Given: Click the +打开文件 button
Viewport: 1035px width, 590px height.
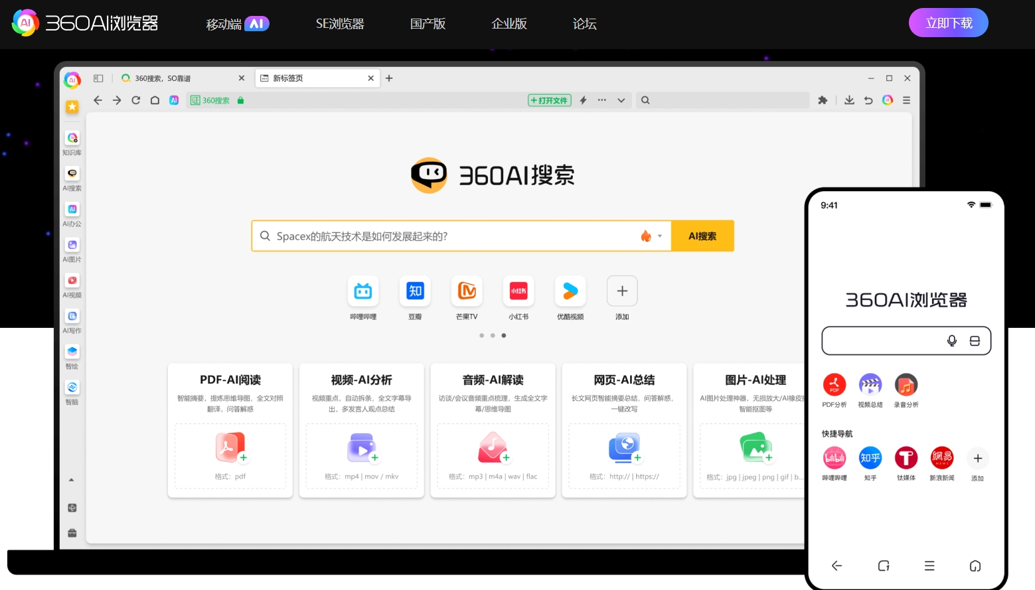Looking at the screenshot, I should point(550,100).
